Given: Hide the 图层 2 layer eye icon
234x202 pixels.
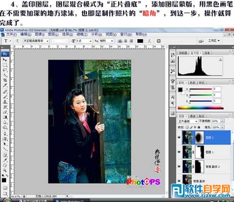Looking at the screenshot, I should pos(179,137).
